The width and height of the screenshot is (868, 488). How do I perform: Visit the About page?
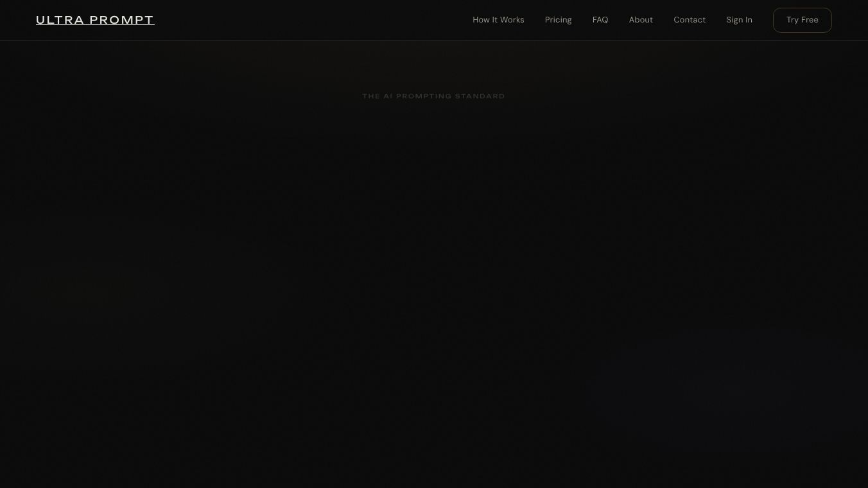pyautogui.click(x=641, y=20)
